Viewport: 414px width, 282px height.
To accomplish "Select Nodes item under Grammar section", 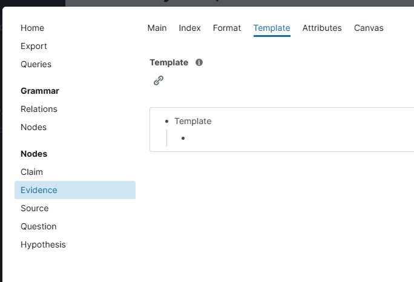I will click(x=33, y=127).
